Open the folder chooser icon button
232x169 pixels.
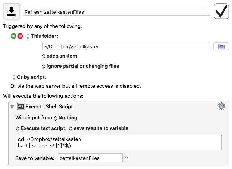click(221, 46)
